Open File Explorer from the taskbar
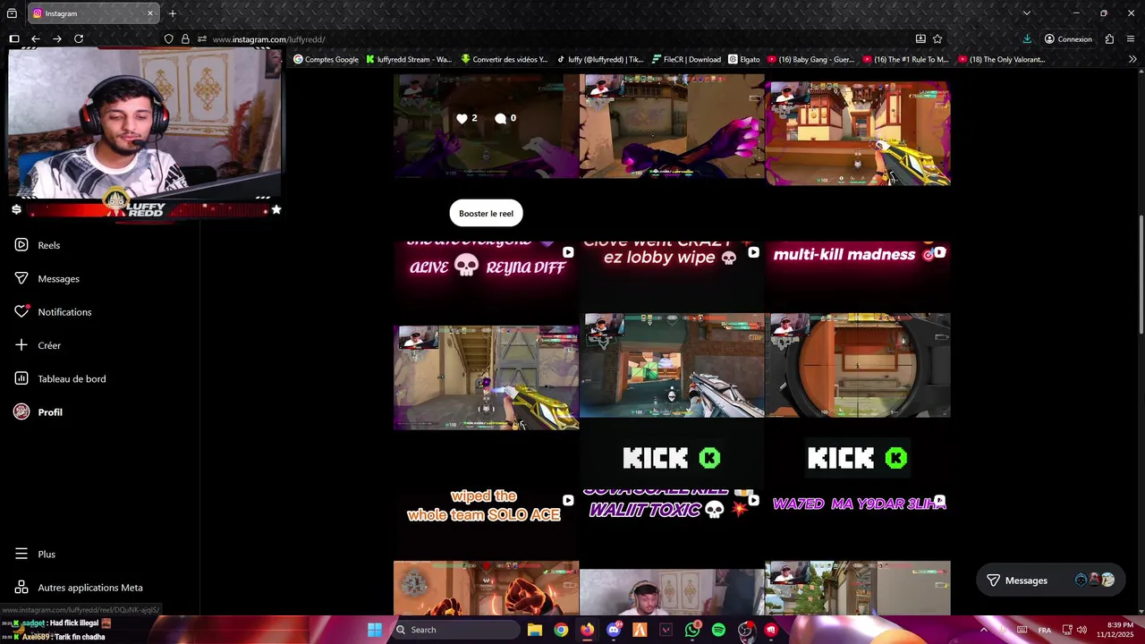The height and width of the screenshot is (644, 1145). (x=534, y=630)
